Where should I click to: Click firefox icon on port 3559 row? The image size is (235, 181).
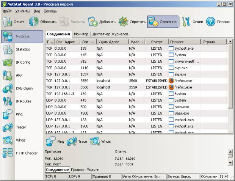pyautogui.click(x=171, y=81)
